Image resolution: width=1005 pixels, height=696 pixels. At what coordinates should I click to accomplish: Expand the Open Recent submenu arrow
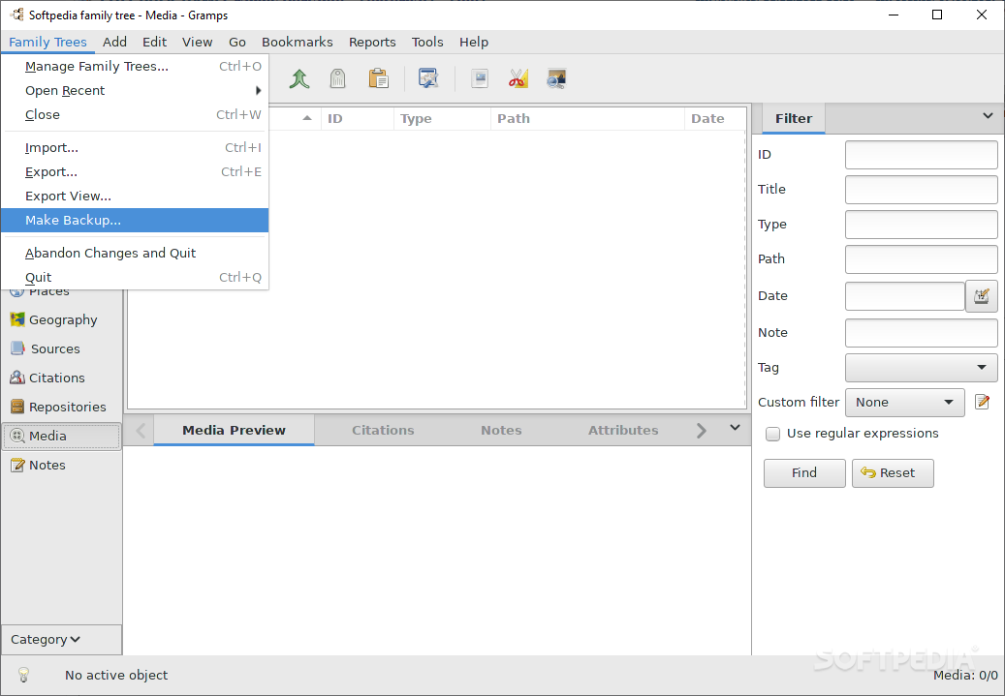click(x=259, y=90)
